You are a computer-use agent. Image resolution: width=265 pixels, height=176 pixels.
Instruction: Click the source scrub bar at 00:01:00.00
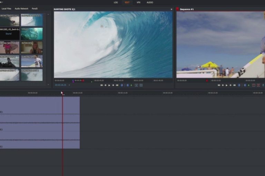(119, 81)
